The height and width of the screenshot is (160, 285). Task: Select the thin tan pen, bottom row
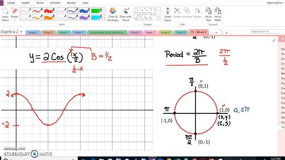(26, 17)
